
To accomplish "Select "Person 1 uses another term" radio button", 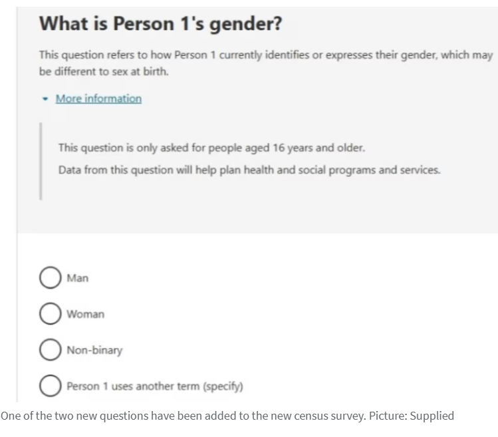I will [51, 386].
